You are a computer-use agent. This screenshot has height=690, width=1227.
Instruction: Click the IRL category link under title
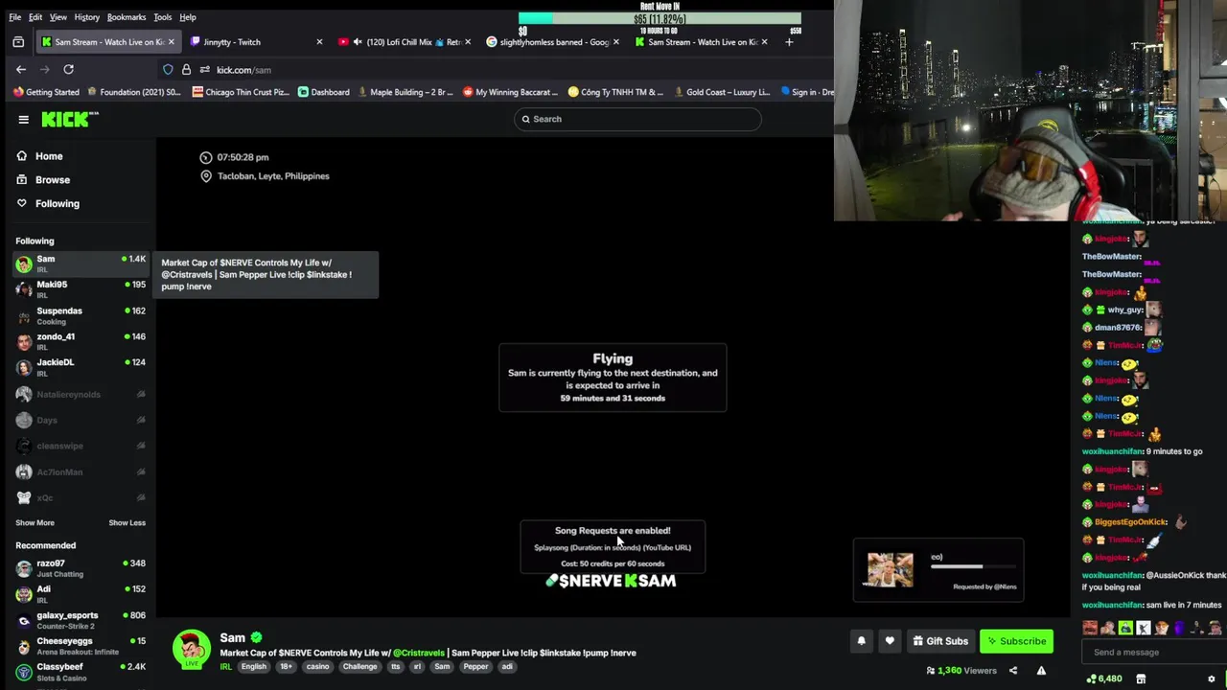click(x=226, y=667)
